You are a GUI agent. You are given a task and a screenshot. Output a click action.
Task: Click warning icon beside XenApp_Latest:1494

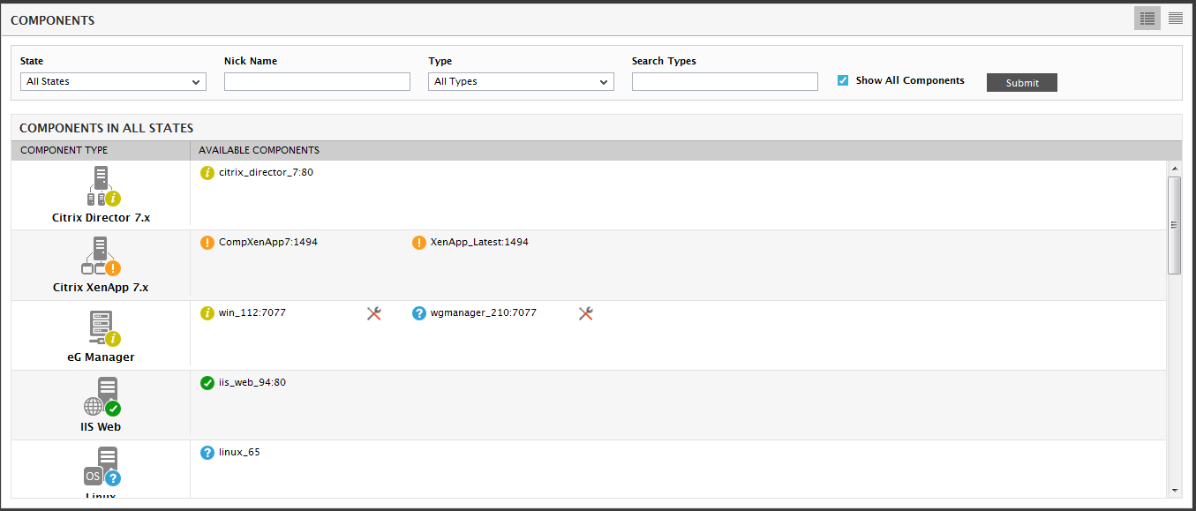pos(419,243)
